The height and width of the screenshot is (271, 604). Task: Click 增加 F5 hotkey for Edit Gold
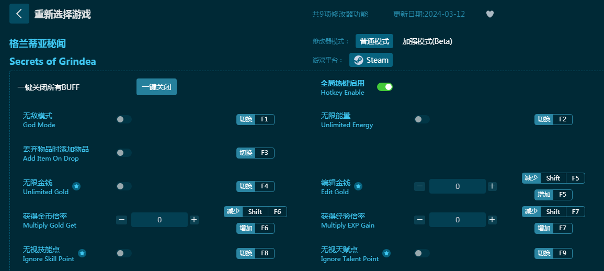(x=553, y=195)
